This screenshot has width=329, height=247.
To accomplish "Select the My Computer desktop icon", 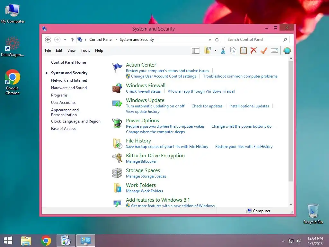I will [x=13, y=13].
